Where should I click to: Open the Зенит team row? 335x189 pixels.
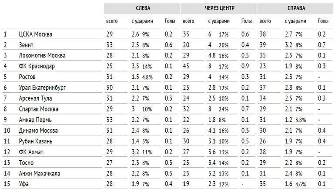coord(27,44)
